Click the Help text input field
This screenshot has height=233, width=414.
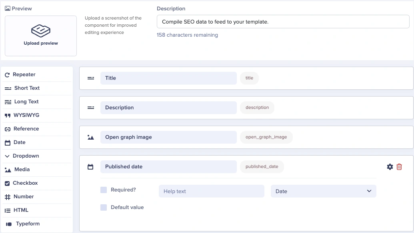coord(211,191)
